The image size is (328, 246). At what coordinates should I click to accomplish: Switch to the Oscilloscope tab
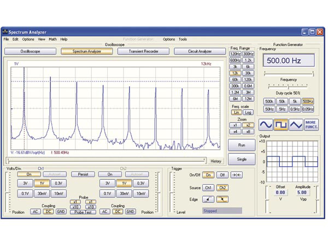pyautogui.click(x=30, y=51)
